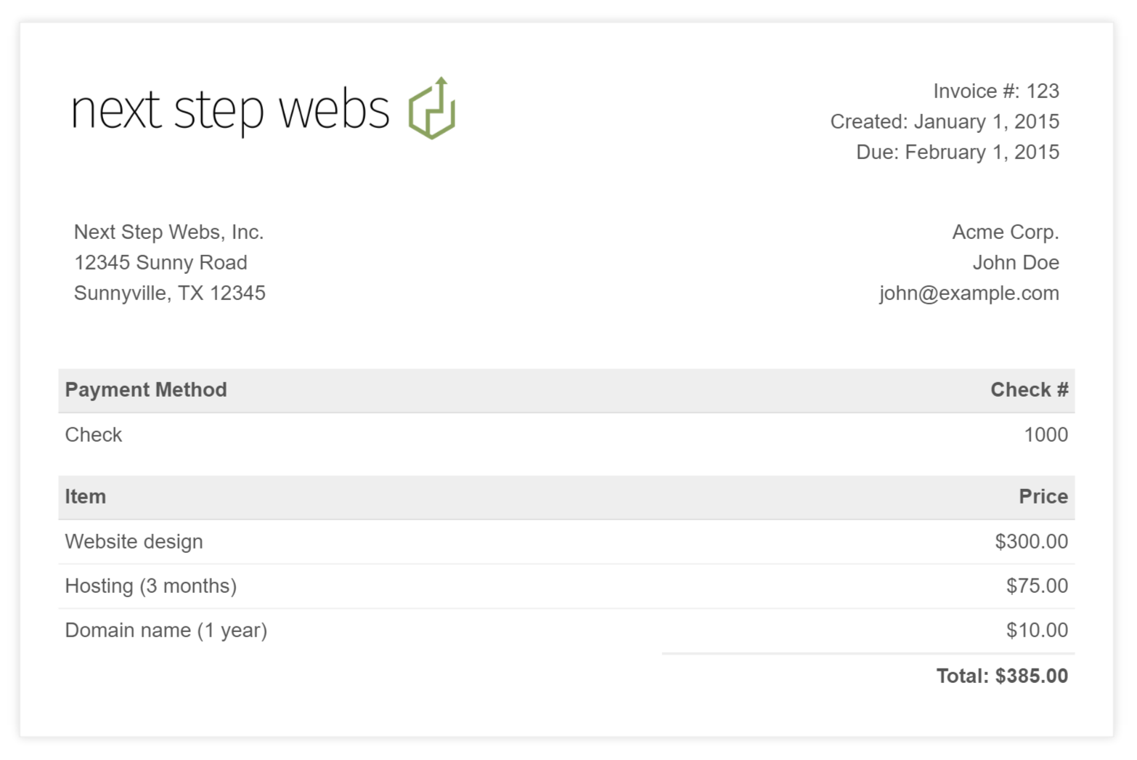This screenshot has height=760, width=1137.
Task: Click the Created: January 1, 2015 date
Action: 944,121
